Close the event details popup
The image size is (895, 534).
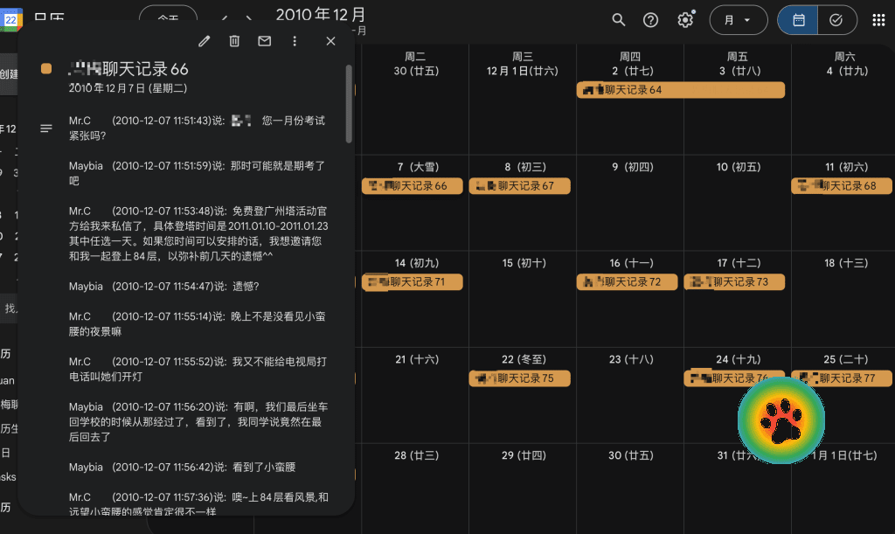pos(330,41)
